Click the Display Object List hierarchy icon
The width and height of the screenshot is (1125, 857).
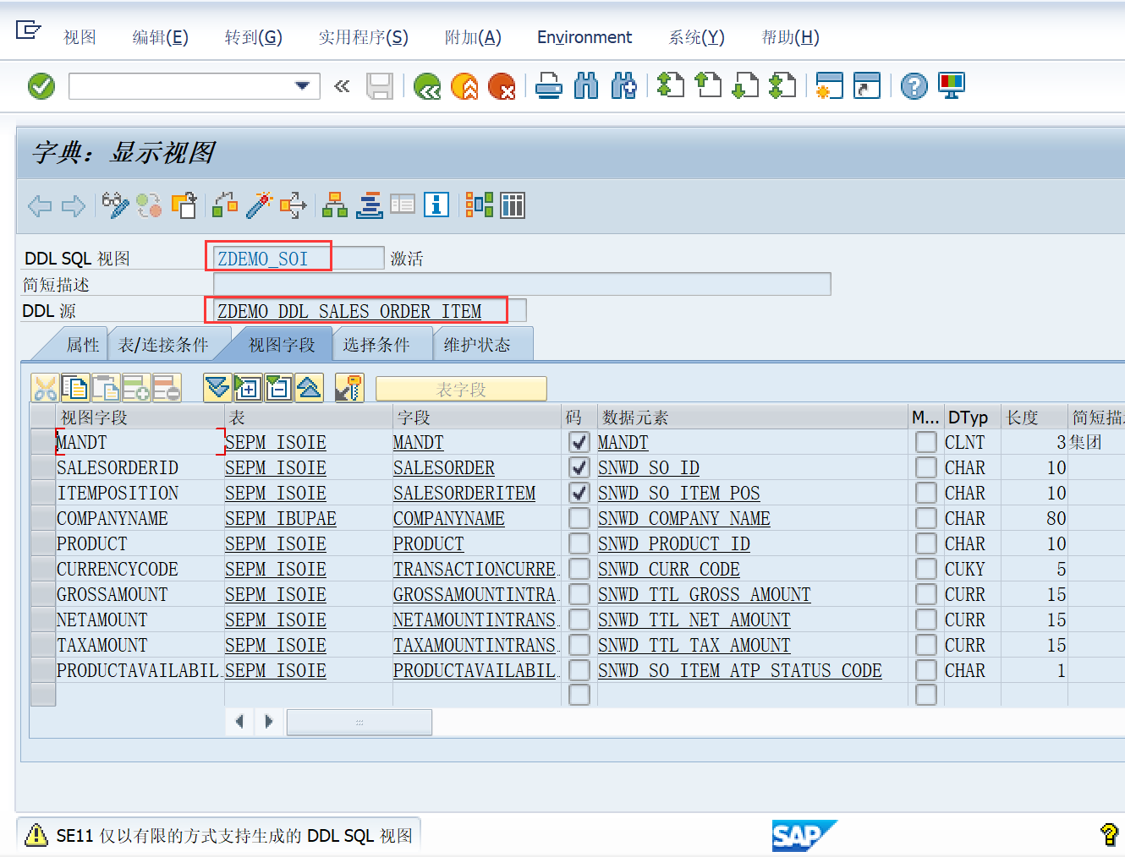[x=335, y=205]
